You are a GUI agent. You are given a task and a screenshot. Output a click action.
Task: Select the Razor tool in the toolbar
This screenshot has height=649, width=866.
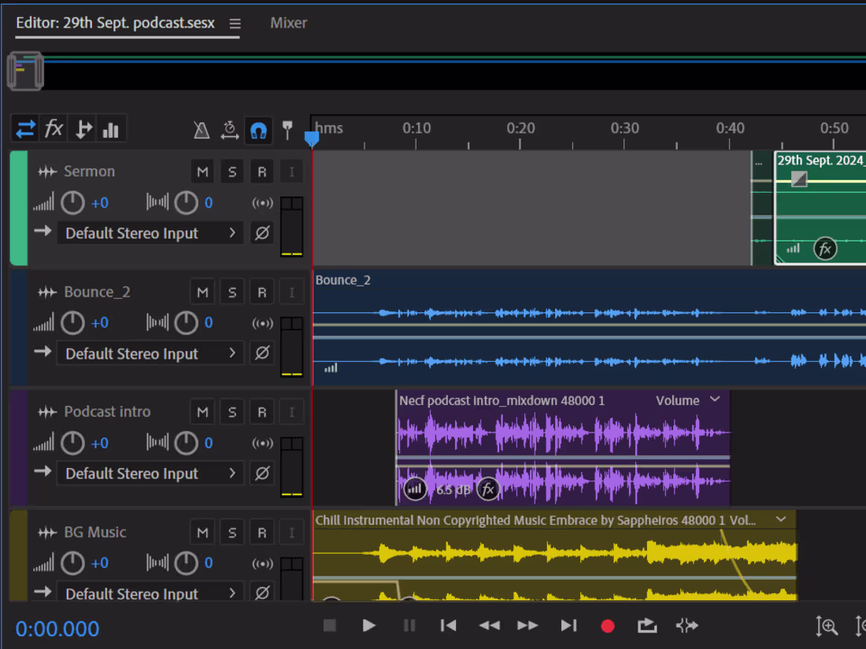point(83,128)
